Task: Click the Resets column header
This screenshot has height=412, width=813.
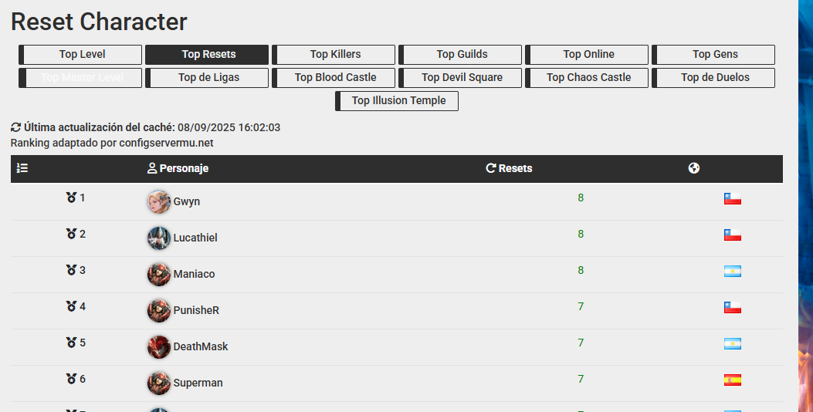Action: pyautogui.click(x=510, y=168)
